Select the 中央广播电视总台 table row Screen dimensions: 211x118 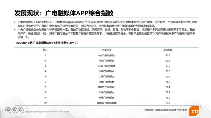coord(107,55)
